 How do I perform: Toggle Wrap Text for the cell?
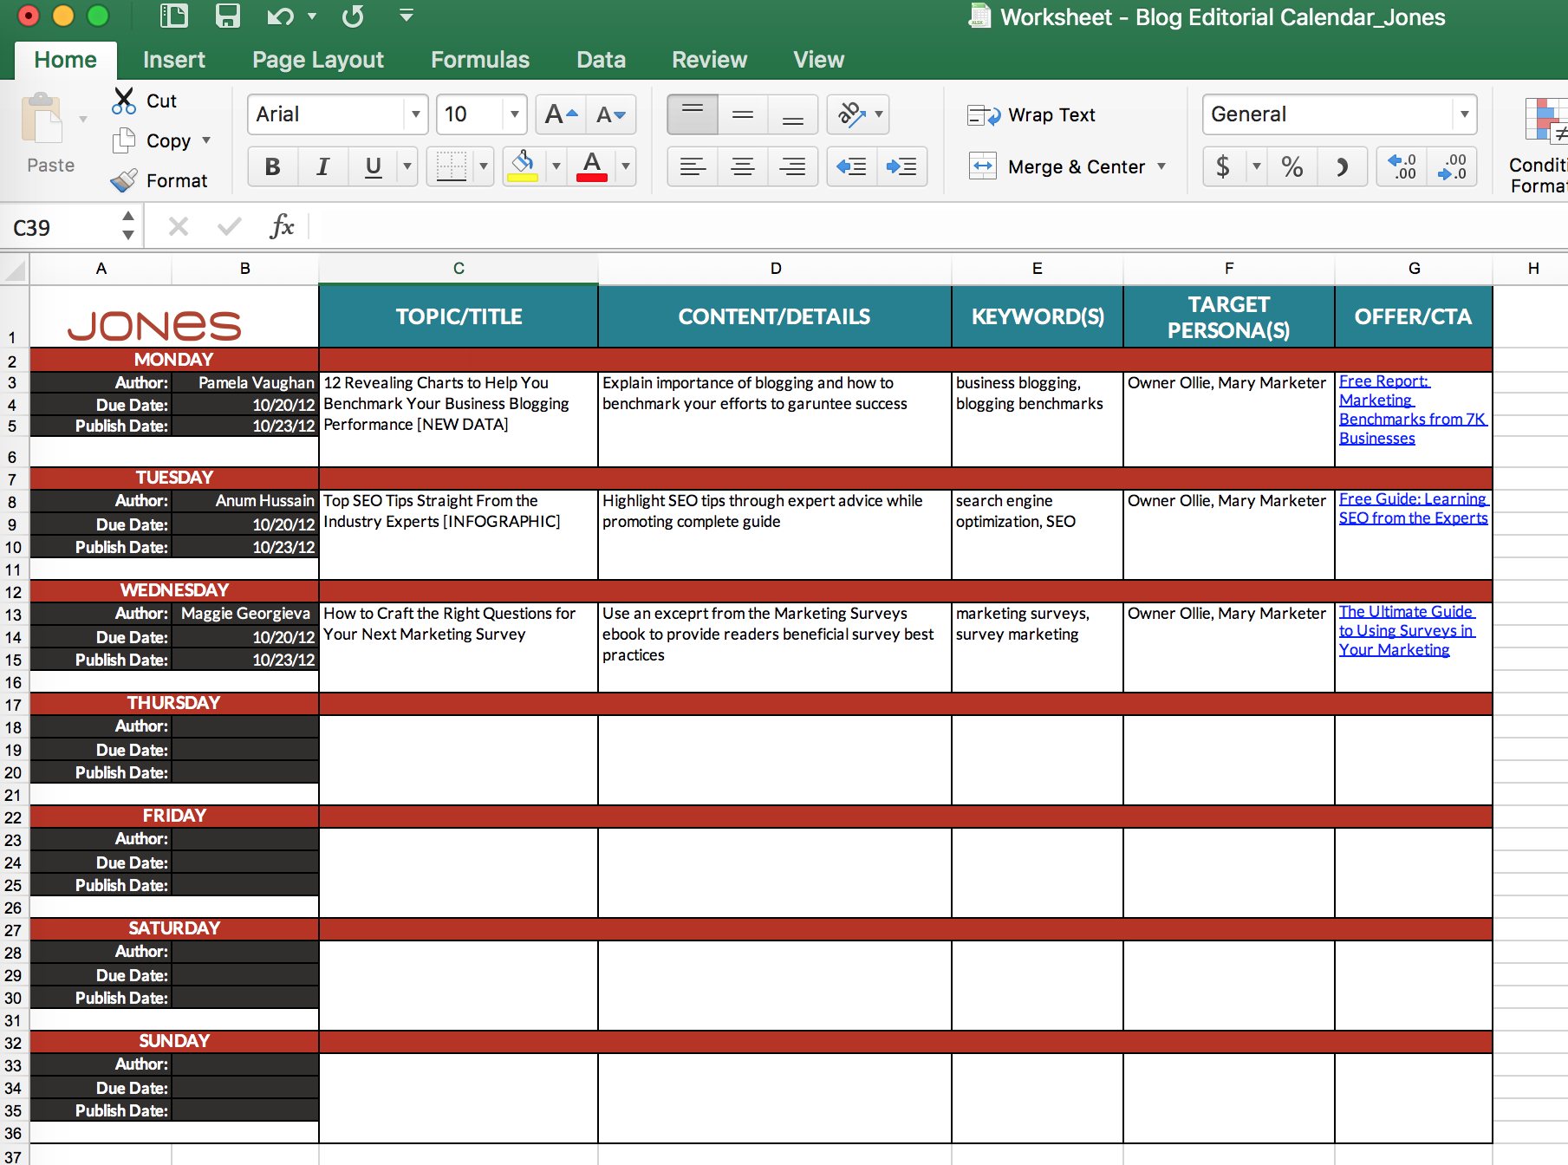coord(1031,115)
